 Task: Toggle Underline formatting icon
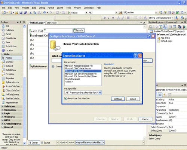(x=113, y=18)
